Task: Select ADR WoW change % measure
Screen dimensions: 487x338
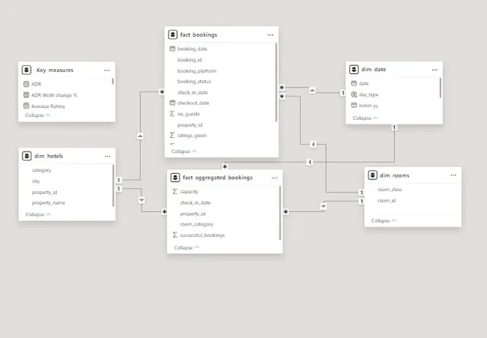Action: click(x=55, y=95)
